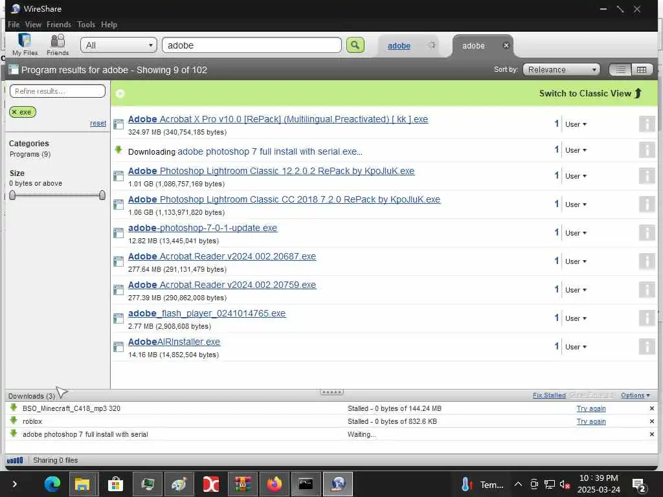Open Adobe Acrobat Reader v2024.002.20759.exe link
Viewport: 663px width, 497px height.
[222, 285]
